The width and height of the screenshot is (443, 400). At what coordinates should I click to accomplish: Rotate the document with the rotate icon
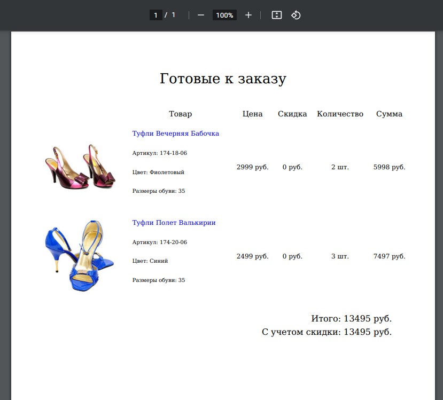click(296, 15)
